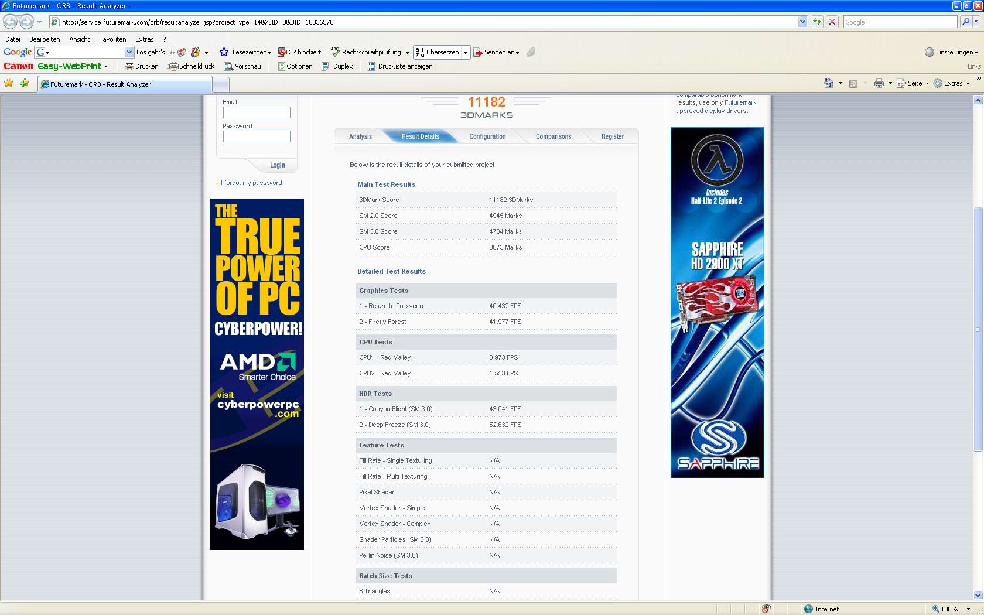Viewport: 984px width, 615px height.
Task: Refresh the page with green arrows button
Action: [x=817, y=22]
